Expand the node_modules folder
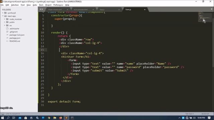 click(4, 19)
